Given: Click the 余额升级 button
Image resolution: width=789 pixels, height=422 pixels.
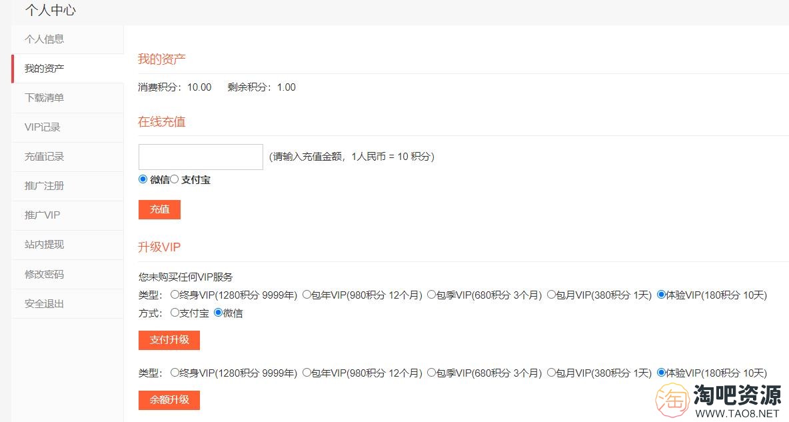Looking at the screenshot, I should pyautogui.click(x=169, y=400).
